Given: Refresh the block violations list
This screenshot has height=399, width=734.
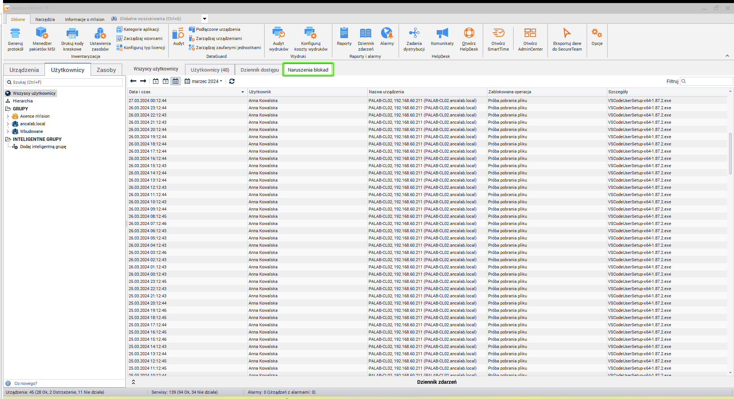Looking at the screenshot, I should (232, 81).
